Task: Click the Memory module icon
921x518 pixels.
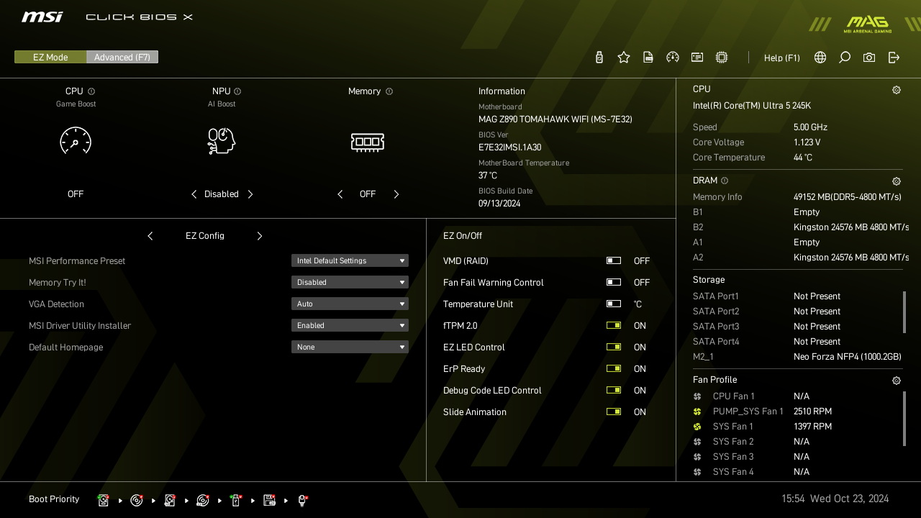Action: (368, 142)
